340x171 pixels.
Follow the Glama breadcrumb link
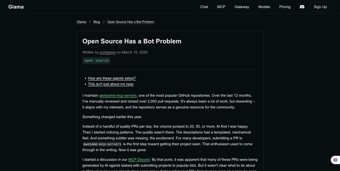(81, 21)
